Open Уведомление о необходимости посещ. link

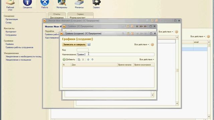[x=24, y=56]
